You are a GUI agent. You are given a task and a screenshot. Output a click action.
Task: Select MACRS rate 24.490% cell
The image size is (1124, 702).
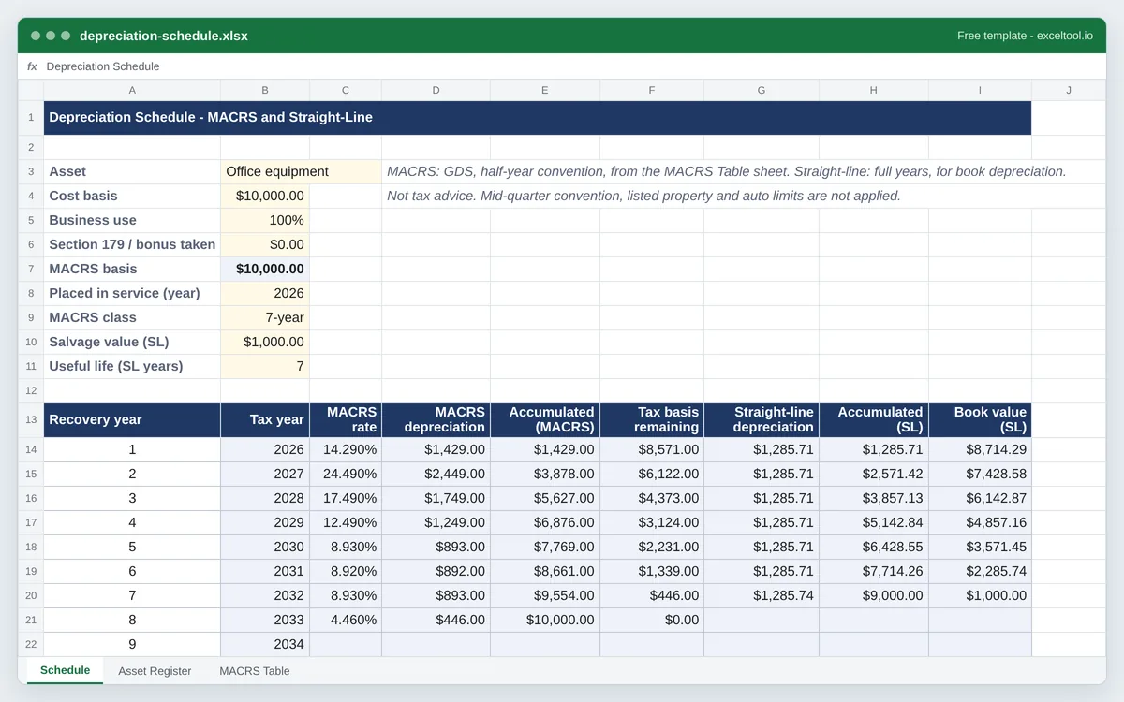[346, 474]
